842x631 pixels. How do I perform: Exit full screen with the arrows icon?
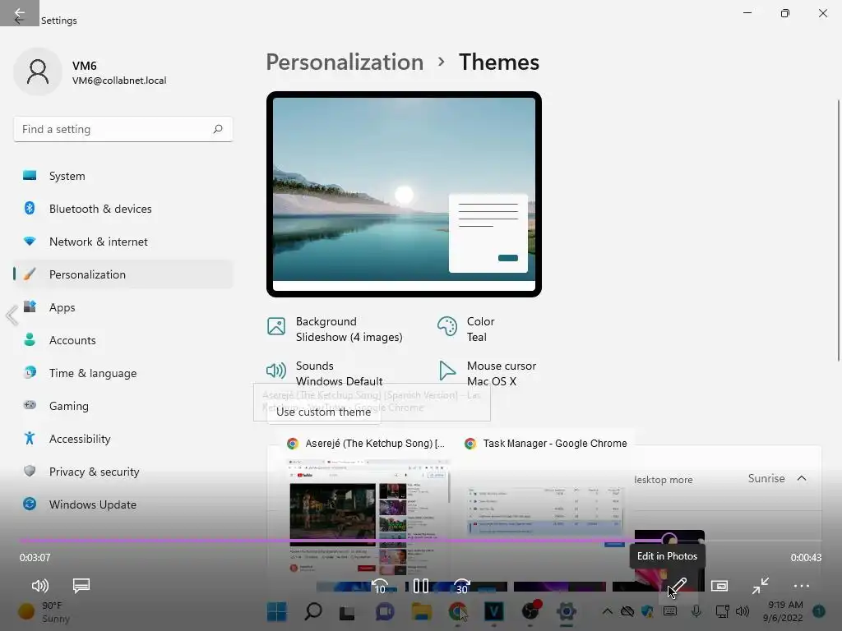point(761,586)
